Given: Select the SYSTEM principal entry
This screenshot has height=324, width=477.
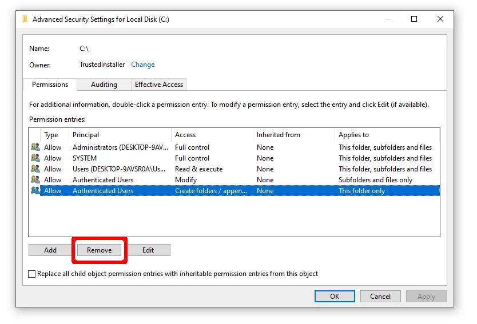Looking at the screenshot, I should [x=235, y=158].
